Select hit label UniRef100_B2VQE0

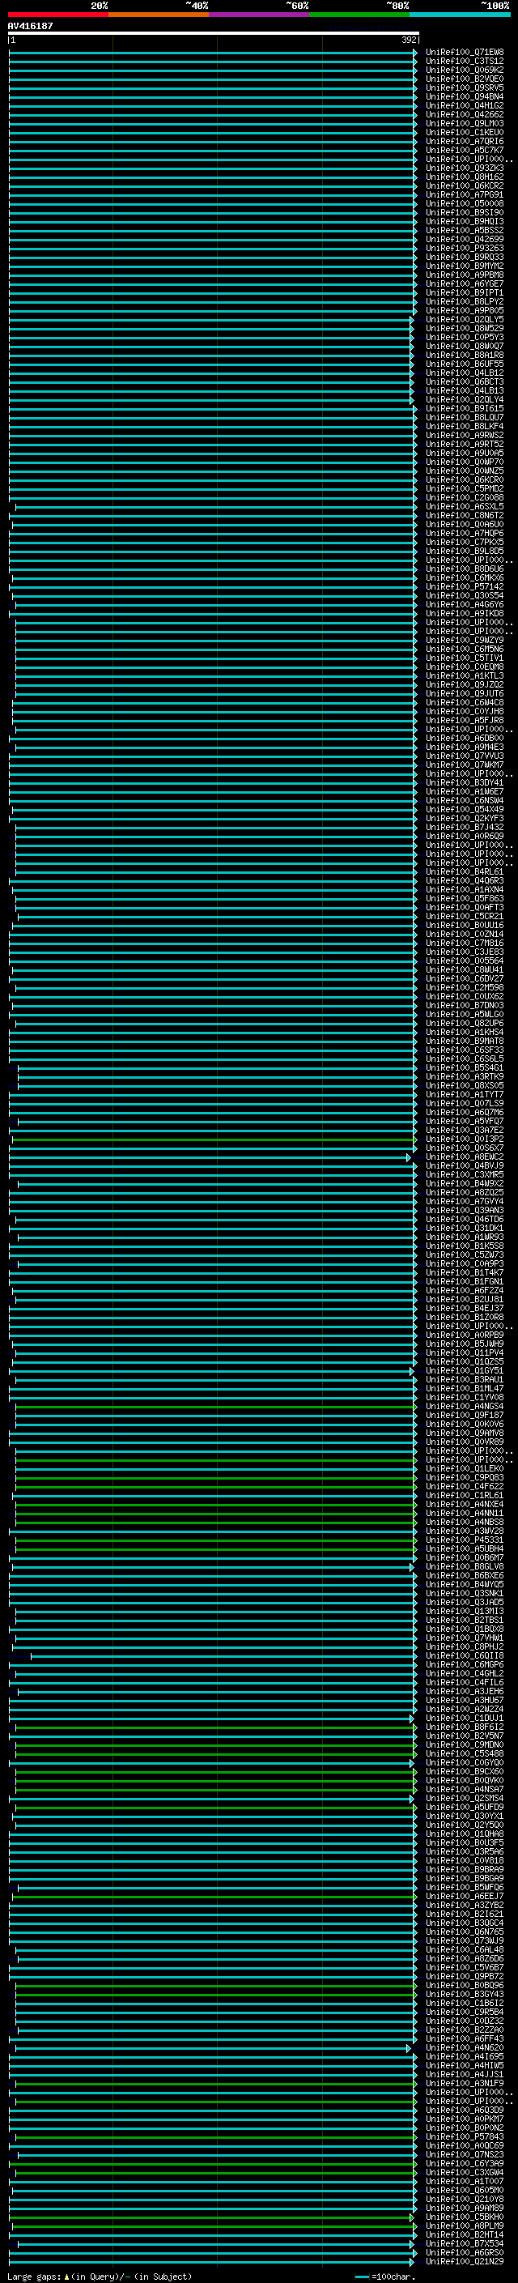(x=465, y=79)
